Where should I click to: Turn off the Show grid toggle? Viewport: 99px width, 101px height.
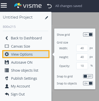(88, 35)
